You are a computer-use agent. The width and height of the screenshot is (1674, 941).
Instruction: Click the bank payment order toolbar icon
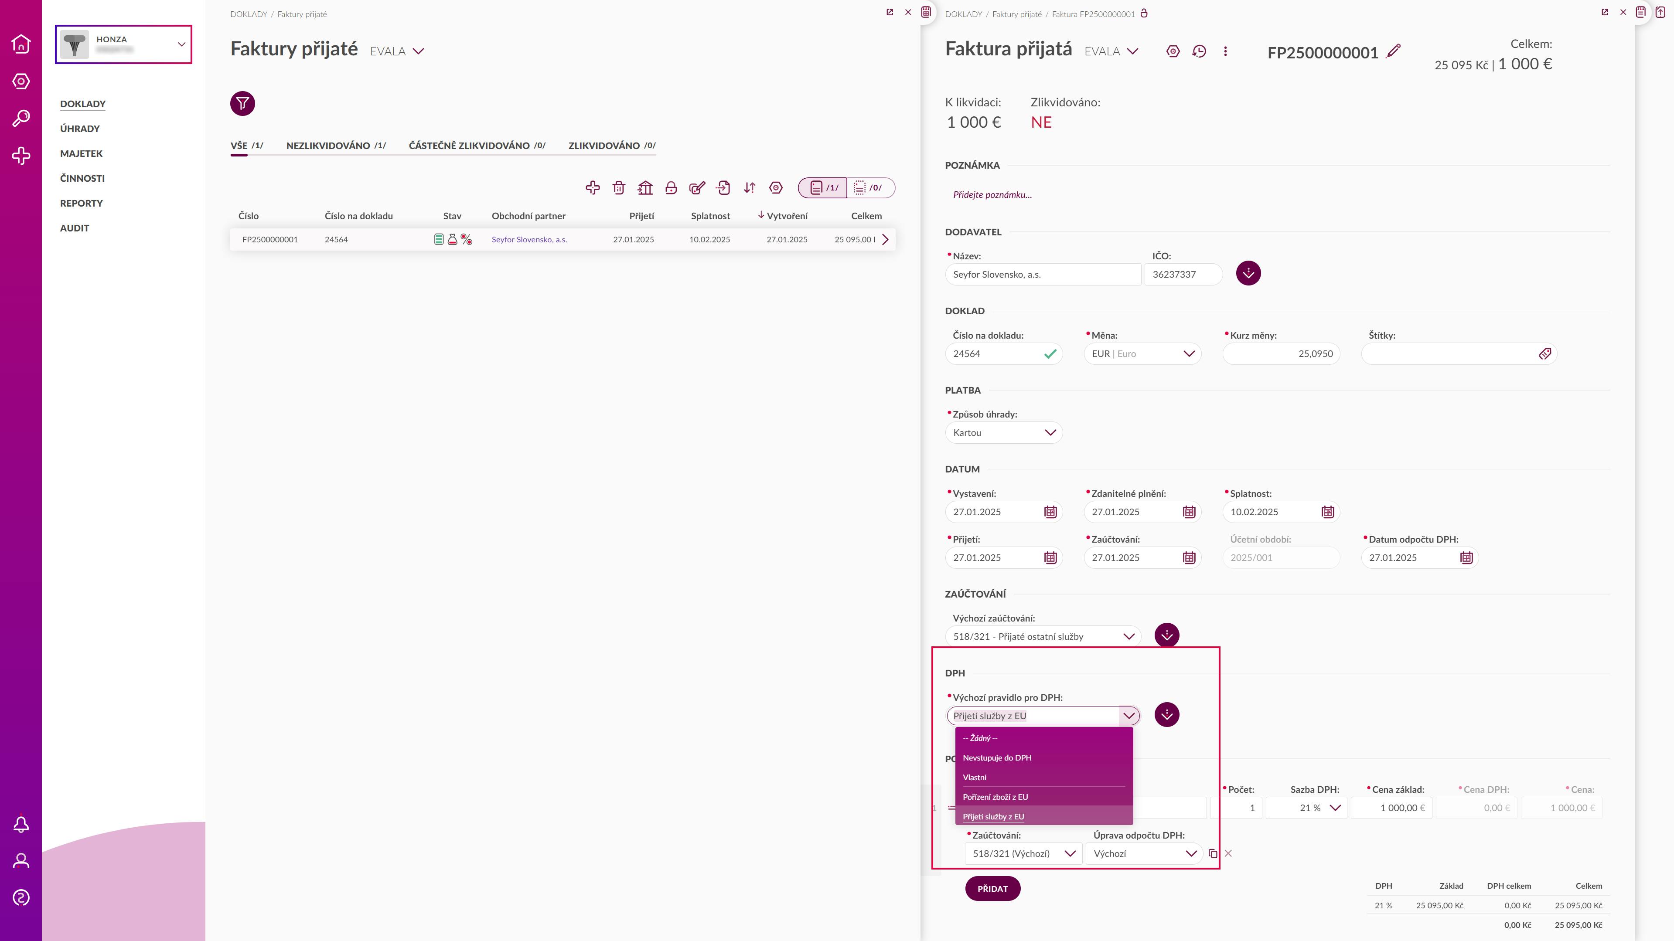click(645, 188)
